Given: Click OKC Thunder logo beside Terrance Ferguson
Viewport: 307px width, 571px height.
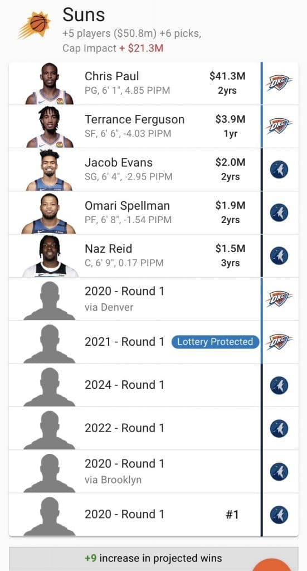Looking at the screenshot, I should point(279,125).
